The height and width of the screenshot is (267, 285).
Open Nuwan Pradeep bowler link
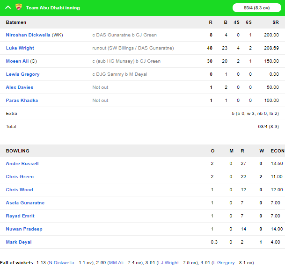click(x=24, y=229)
